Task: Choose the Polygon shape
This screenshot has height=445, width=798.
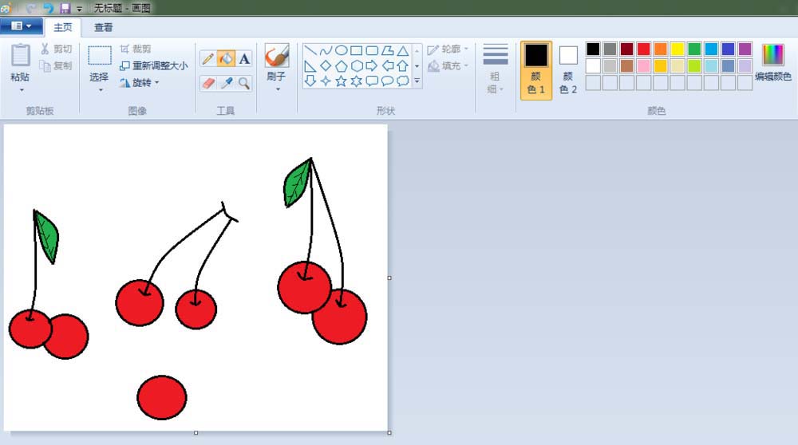Action: [387, 50]
